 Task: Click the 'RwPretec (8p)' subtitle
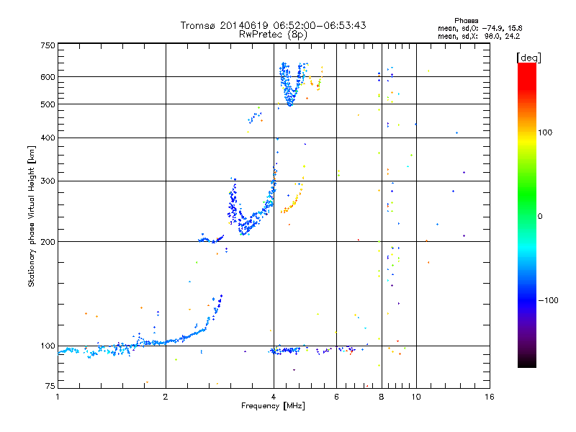pyautogui.click(x=273, y=35)
